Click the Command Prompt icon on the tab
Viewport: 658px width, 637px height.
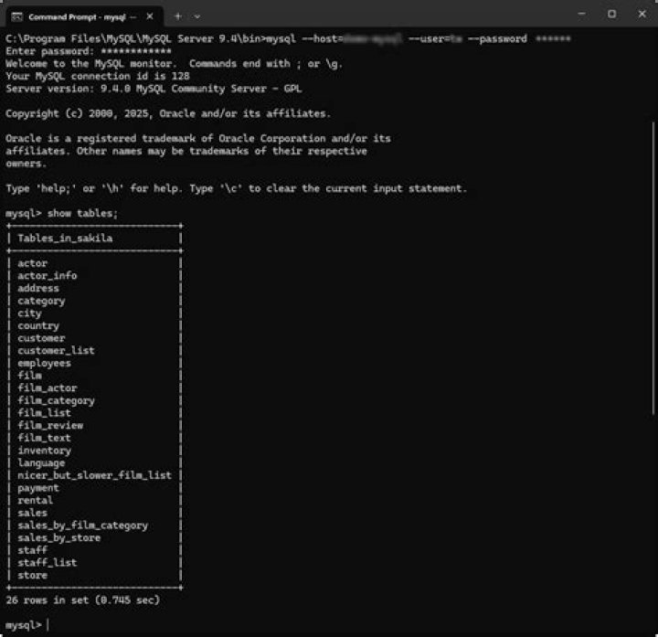[16, 16]
